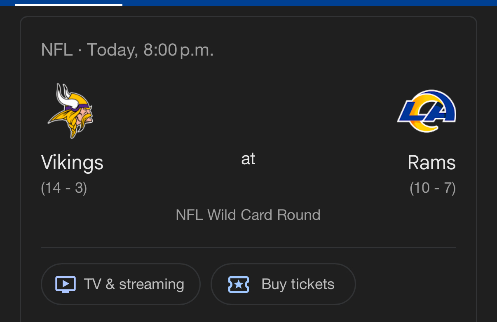The image size is (497, 322).
Task: Click empty card area right of Buy tickets
Action: (412, 284)
